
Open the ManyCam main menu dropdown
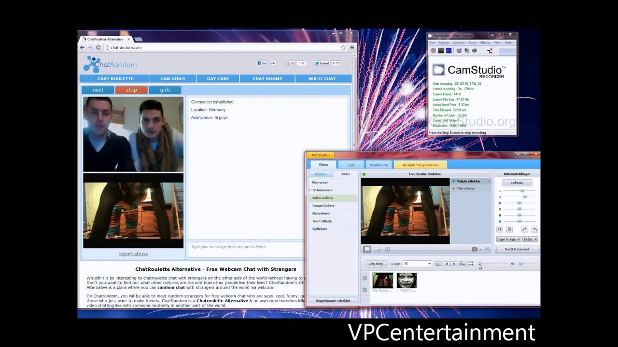(320, 155)
